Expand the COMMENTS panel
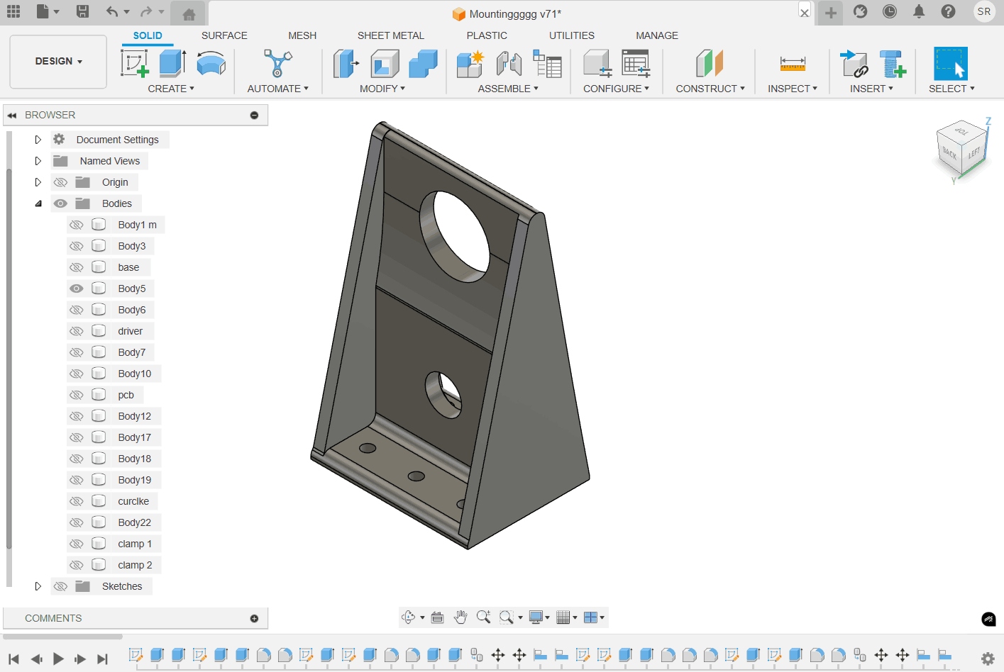 (x=254, y=619)
